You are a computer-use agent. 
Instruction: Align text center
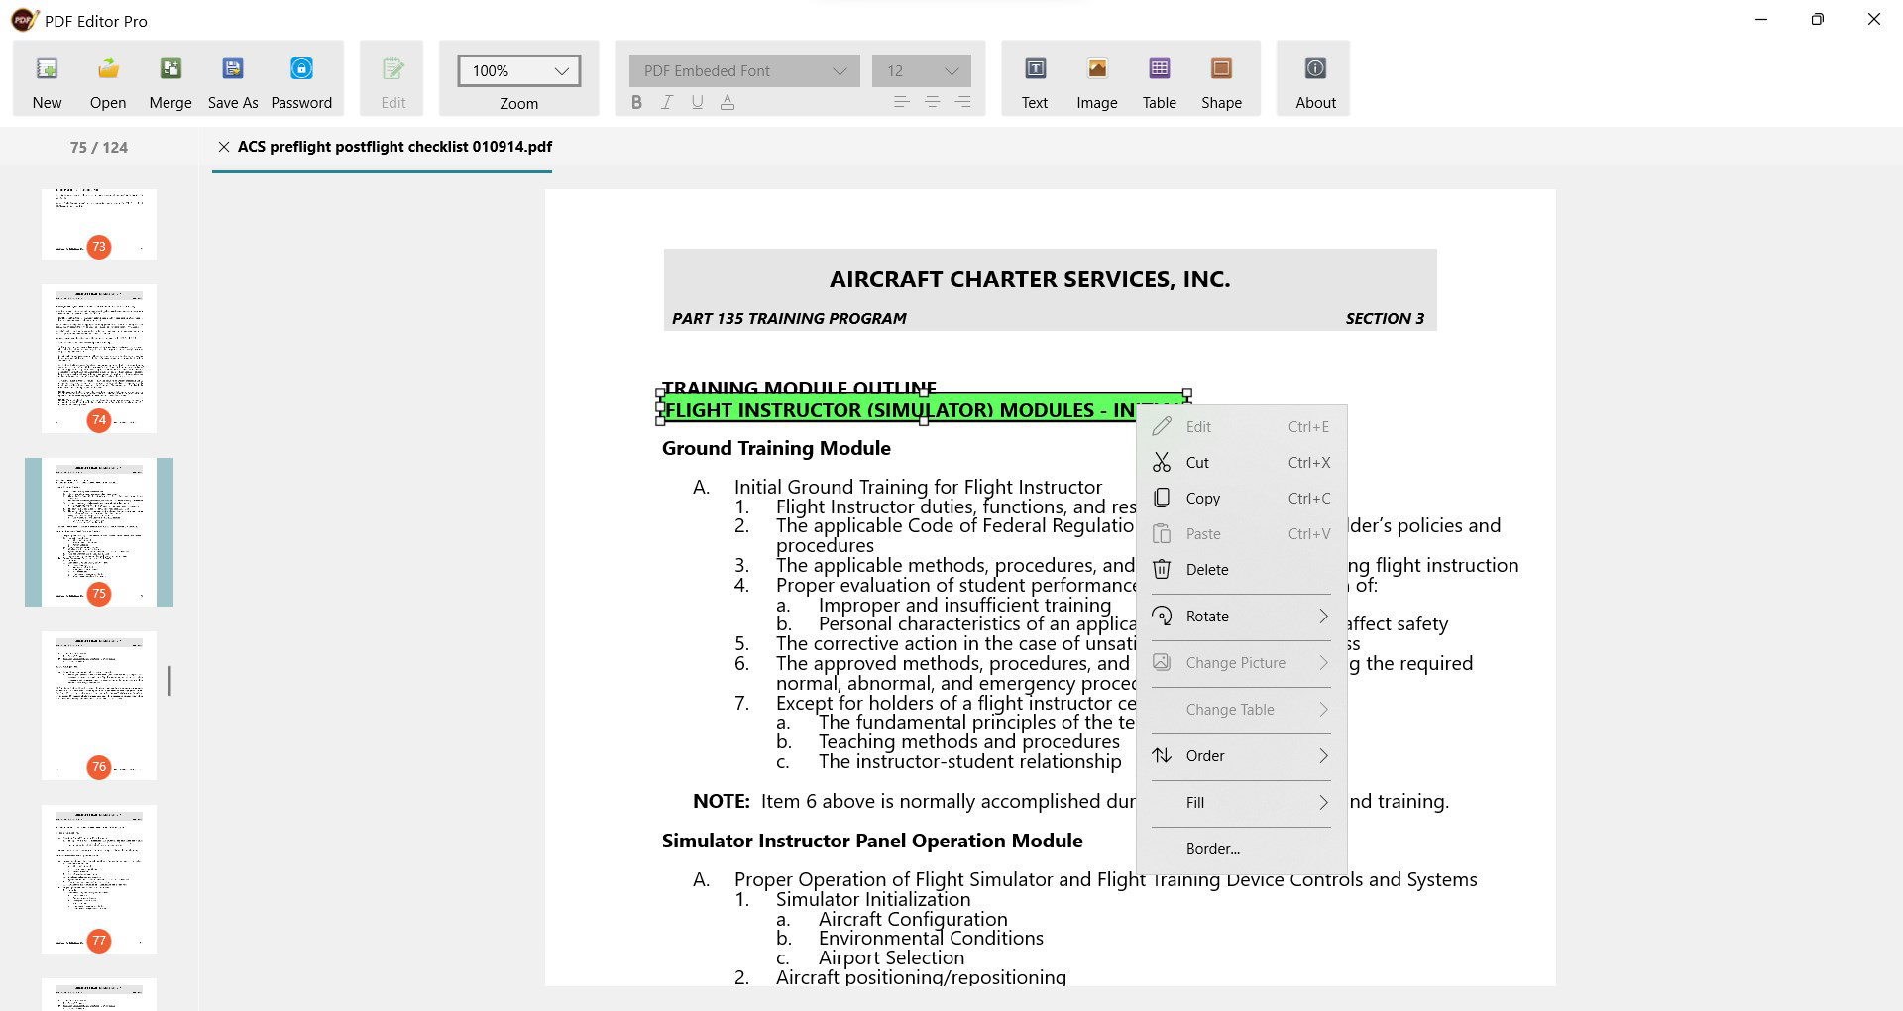pos(932,102)
